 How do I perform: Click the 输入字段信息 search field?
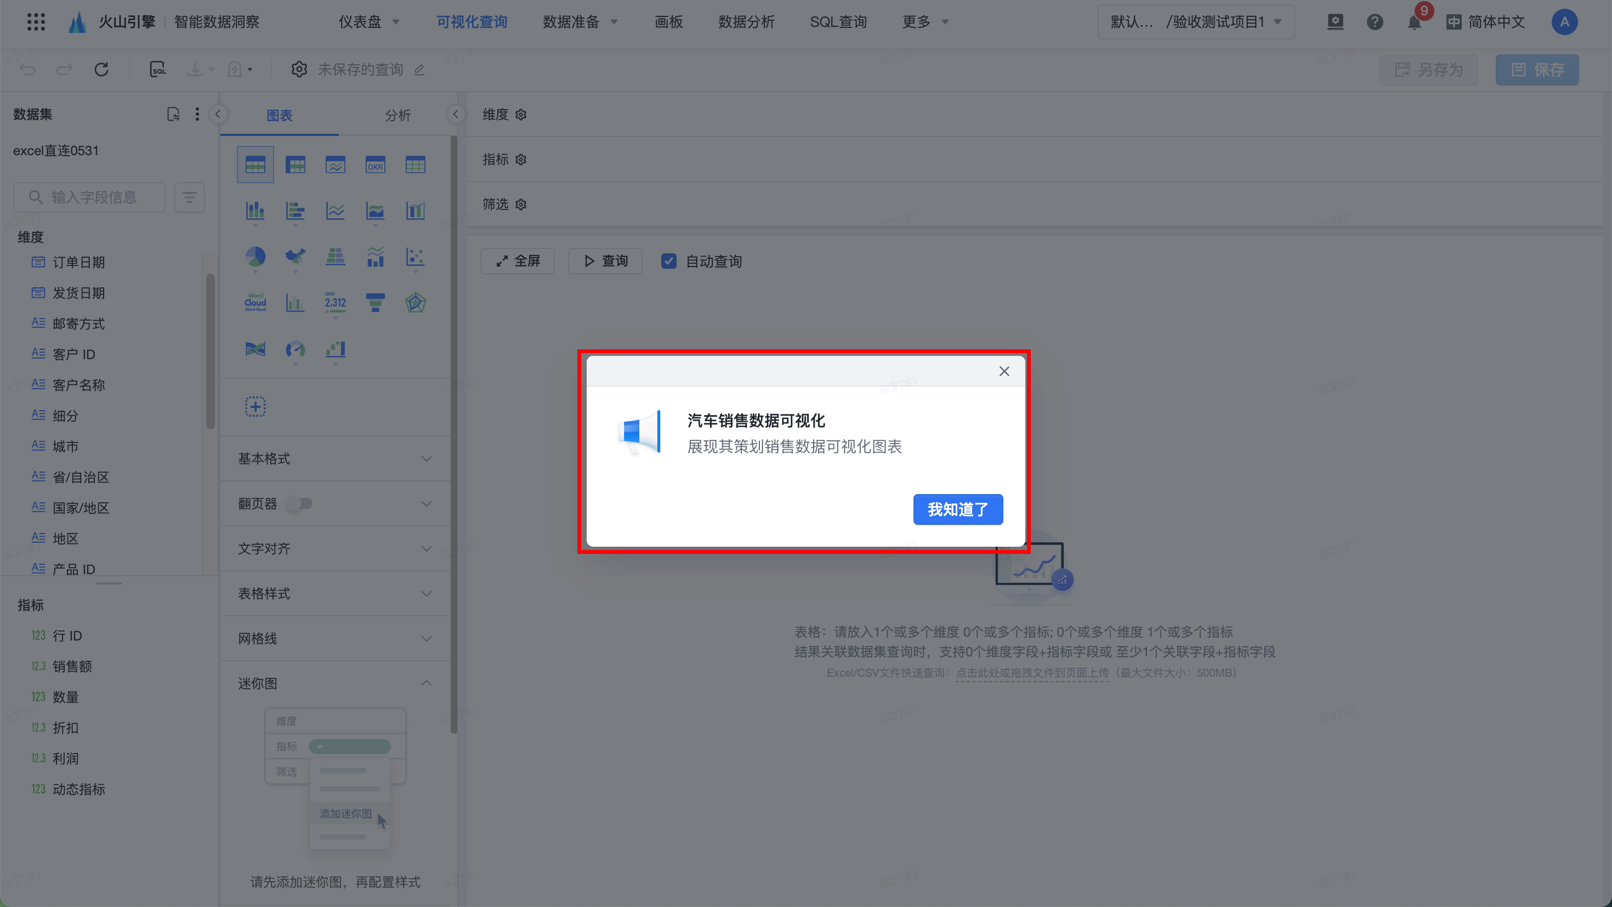89,197
